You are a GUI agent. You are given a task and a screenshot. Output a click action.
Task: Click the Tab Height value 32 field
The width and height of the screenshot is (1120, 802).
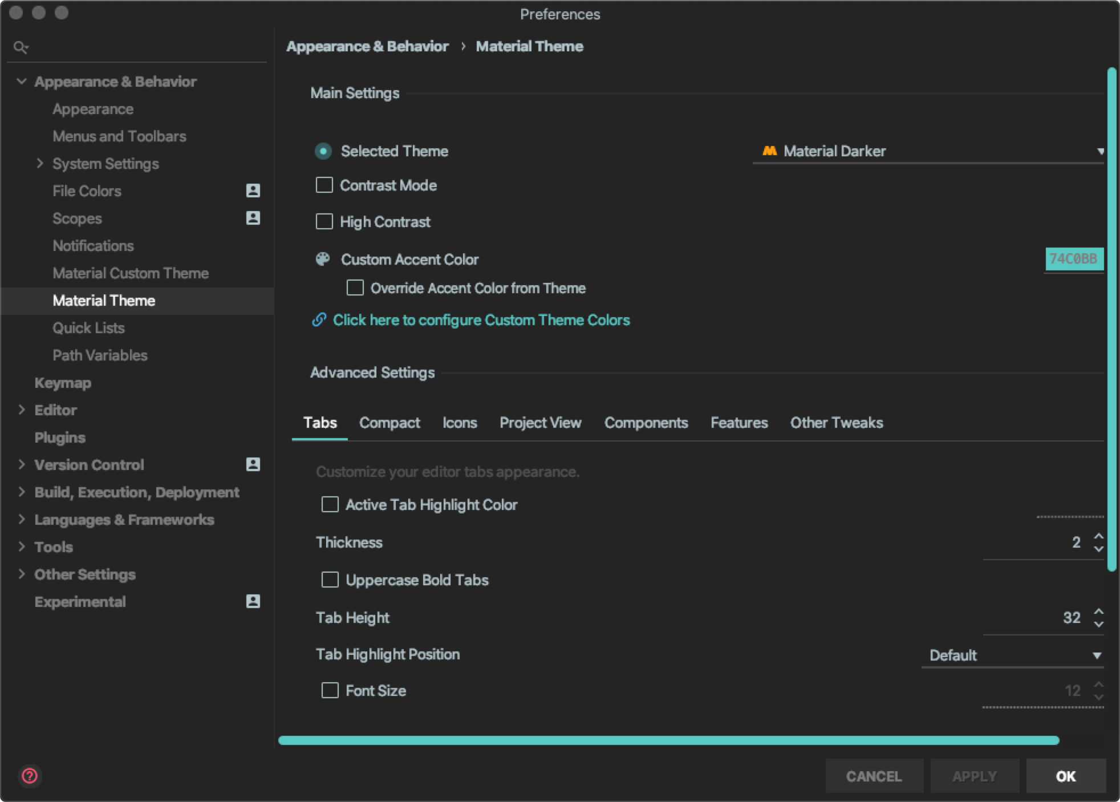tap(1036, 617)
